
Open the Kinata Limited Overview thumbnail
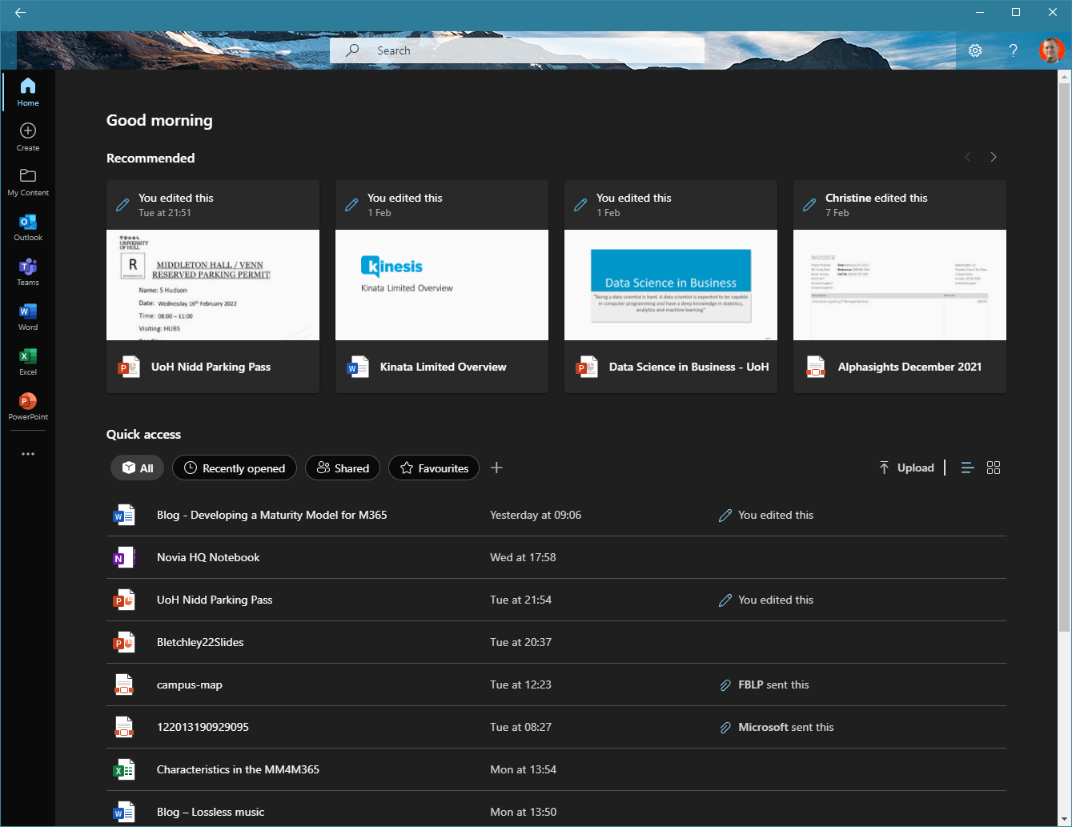[441, 285]
